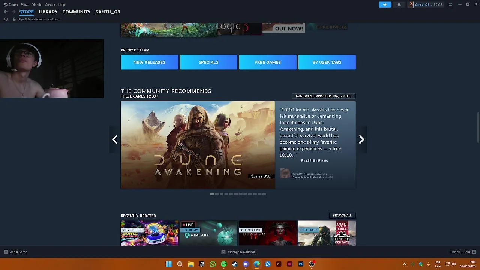Show next community recommendation

pyautogui.click(x=361, y=139)
